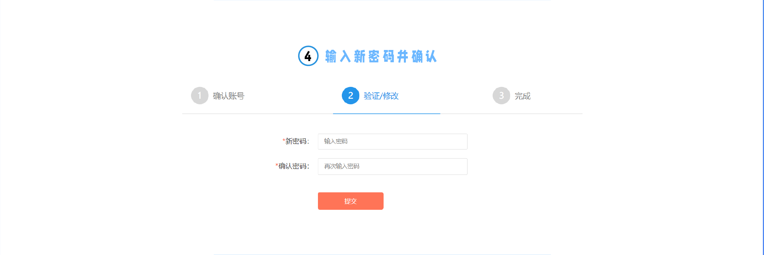Click the blue step 2 circle icon
The height and width of the screenshot is (255, 764).
click(x=351, y=96)
